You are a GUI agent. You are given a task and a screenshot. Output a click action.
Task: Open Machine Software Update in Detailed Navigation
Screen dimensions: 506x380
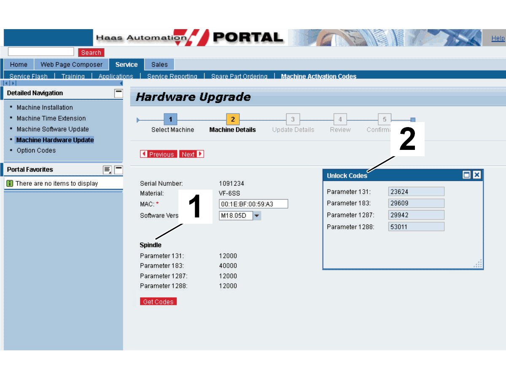point(53,129)
